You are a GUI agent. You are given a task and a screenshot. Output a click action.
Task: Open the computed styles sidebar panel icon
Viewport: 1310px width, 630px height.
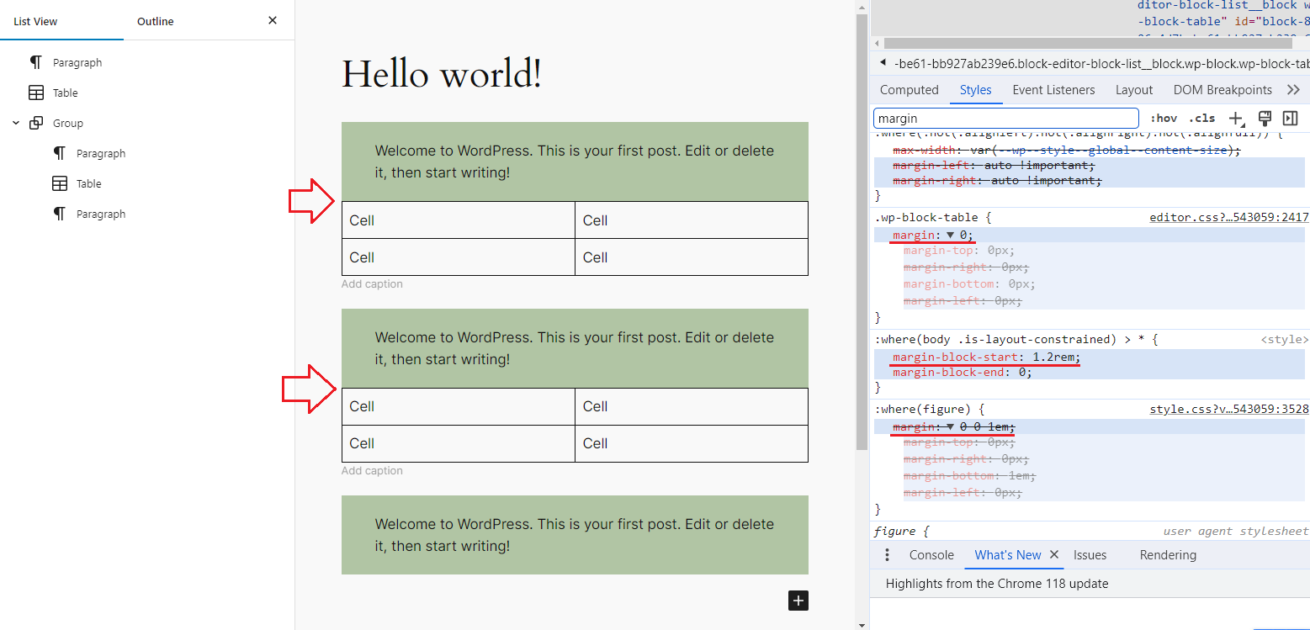click(1290, 118)
